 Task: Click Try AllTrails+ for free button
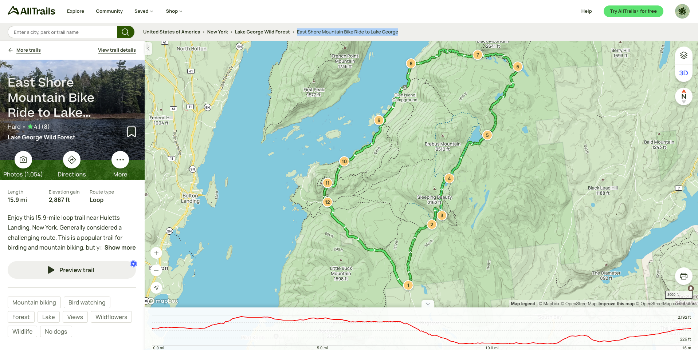pyautogui.click(x=633, y=11)
